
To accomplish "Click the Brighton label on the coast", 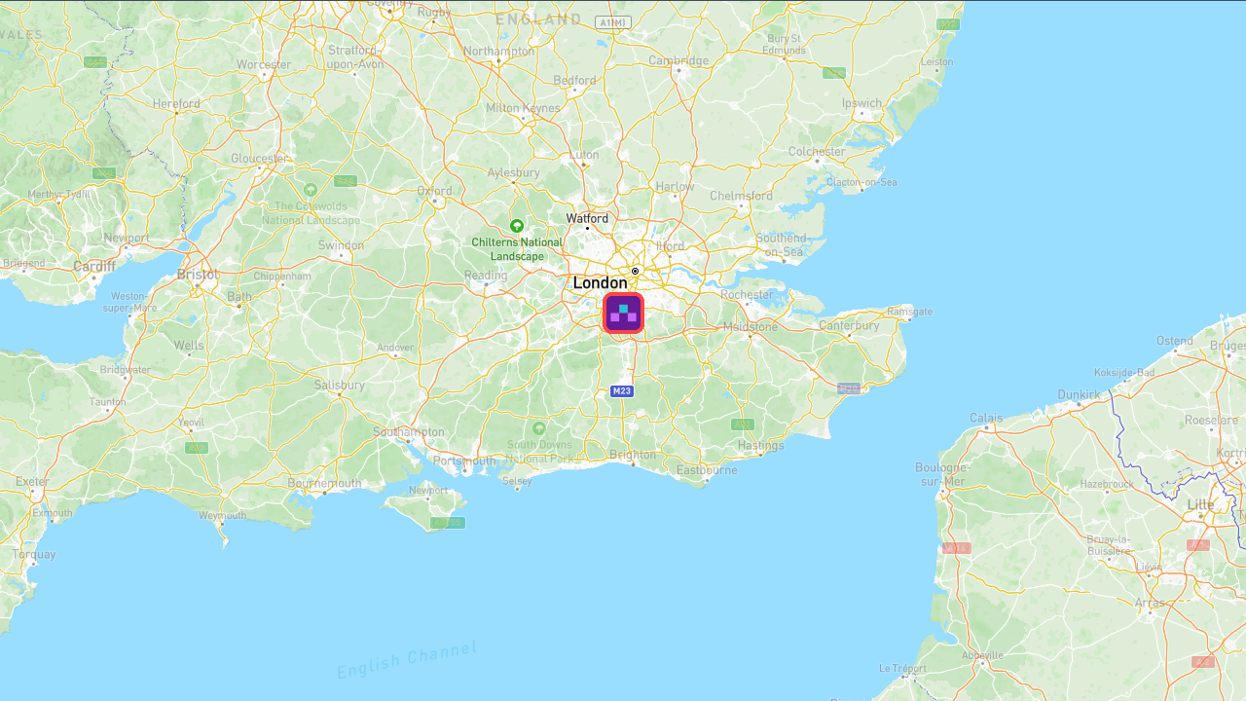I will [633, 455].
